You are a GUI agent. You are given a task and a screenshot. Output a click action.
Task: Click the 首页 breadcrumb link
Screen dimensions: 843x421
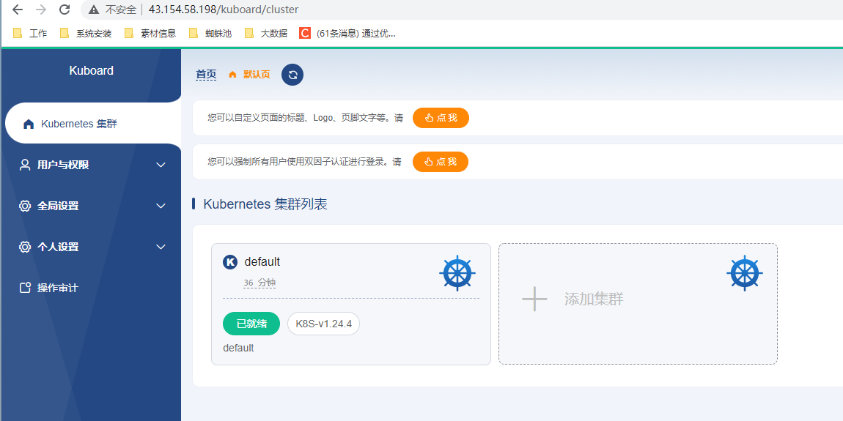[206, 75]
